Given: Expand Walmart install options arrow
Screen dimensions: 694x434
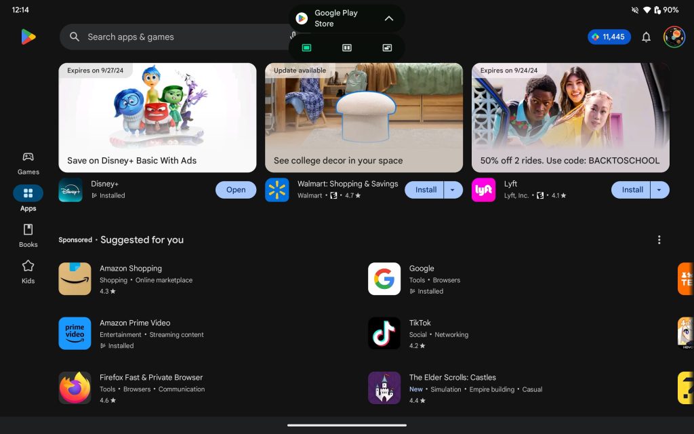Looking at the screenshot, I should [453, 190].
